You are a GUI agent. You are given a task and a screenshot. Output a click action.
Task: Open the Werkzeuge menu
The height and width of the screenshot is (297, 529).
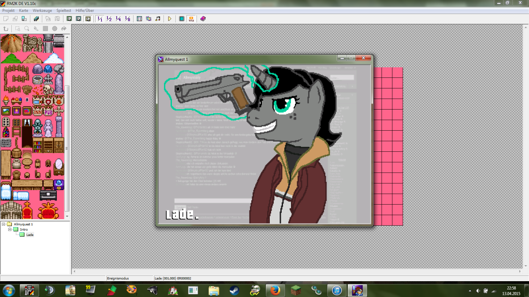(43, 10)
